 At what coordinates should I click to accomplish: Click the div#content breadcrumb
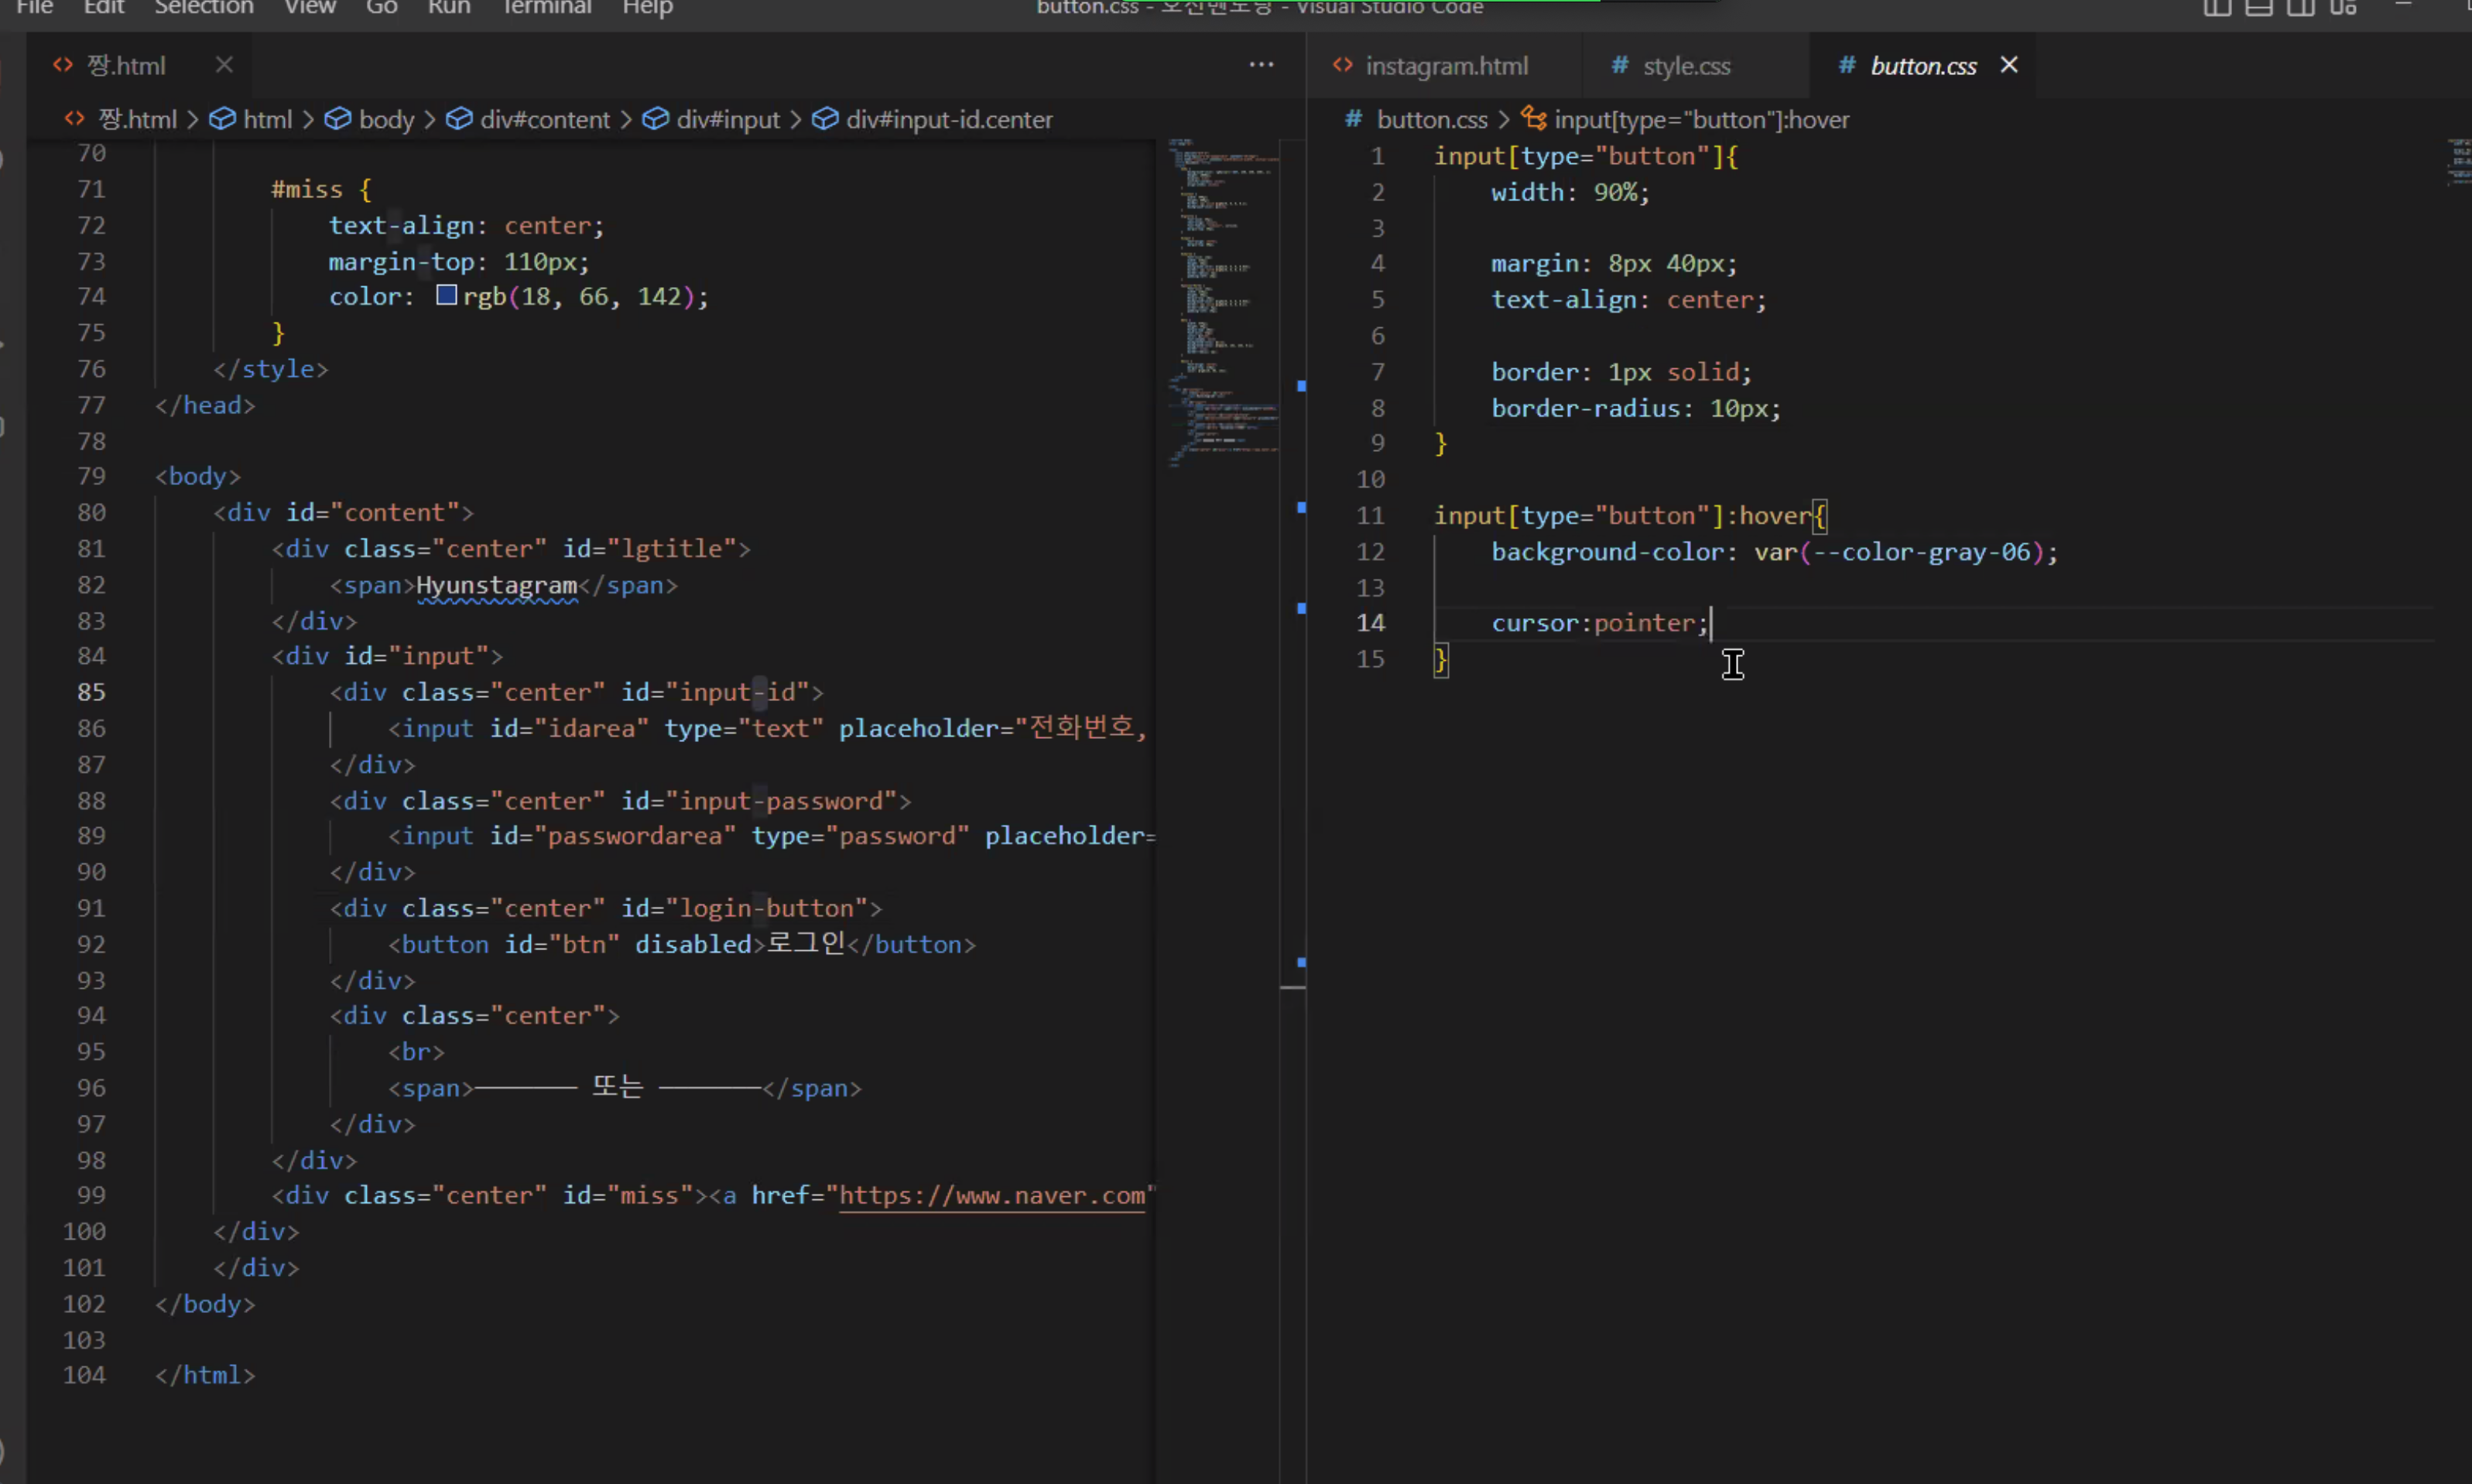pyautogui.click(x=544, y=120)
